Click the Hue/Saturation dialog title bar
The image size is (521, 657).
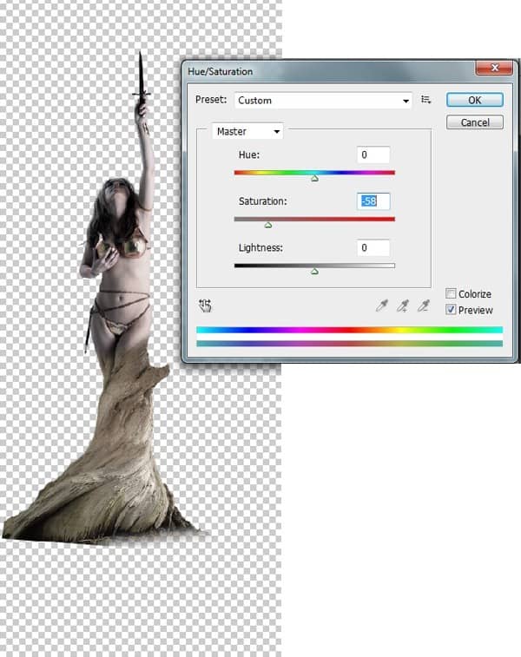click(329, 71)
